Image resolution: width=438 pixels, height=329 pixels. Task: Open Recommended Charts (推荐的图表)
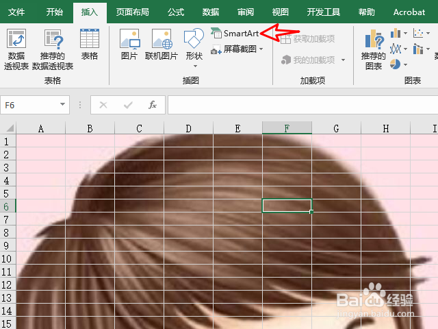point(373,49)
